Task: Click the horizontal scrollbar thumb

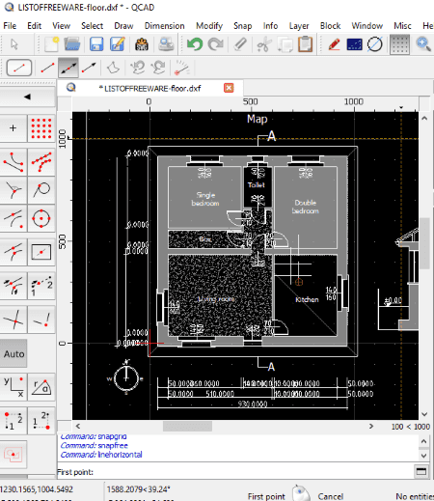Action: pos(187,426)
